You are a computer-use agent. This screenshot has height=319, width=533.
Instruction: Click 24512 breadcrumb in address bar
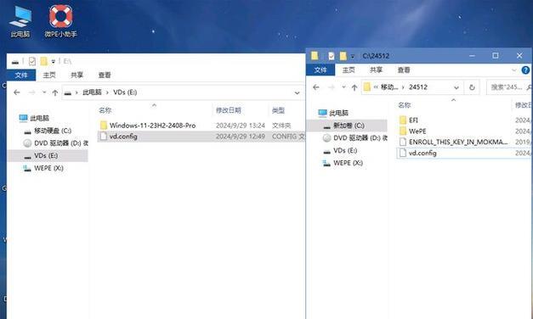417,87
